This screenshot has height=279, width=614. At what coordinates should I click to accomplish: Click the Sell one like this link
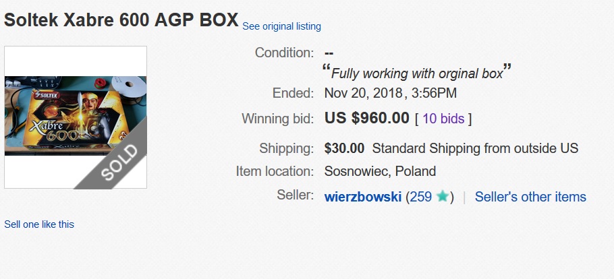[39, 224]
